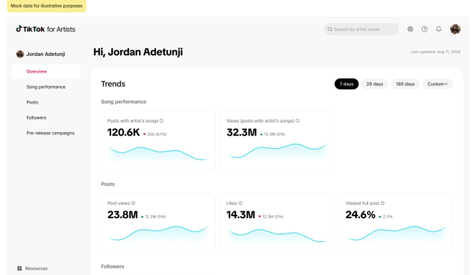The height and width of the screenshot is (275, 476).
Task: Open the notifications bell icon
Action: 438,29
